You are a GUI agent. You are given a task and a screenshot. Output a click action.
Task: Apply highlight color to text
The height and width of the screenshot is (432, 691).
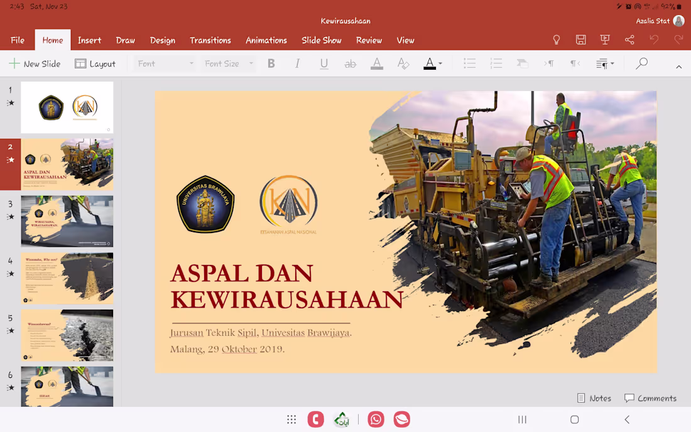point(376,63)
